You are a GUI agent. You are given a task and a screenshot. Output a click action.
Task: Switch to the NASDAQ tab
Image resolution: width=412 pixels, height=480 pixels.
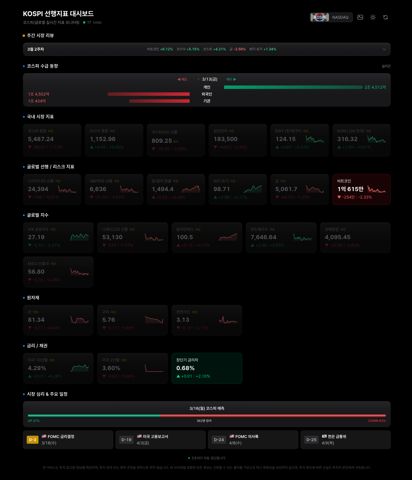[x=340, y=17]
